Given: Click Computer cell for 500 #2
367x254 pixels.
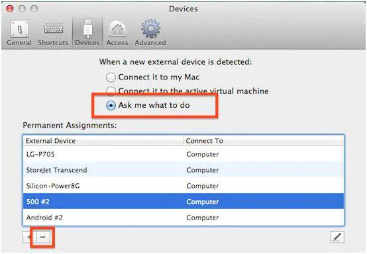Looking at the screenshot, I should click(x=203, y=202).
